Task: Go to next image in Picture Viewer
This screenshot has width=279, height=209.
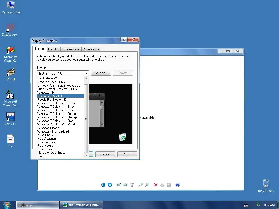Action: [110, 185]
